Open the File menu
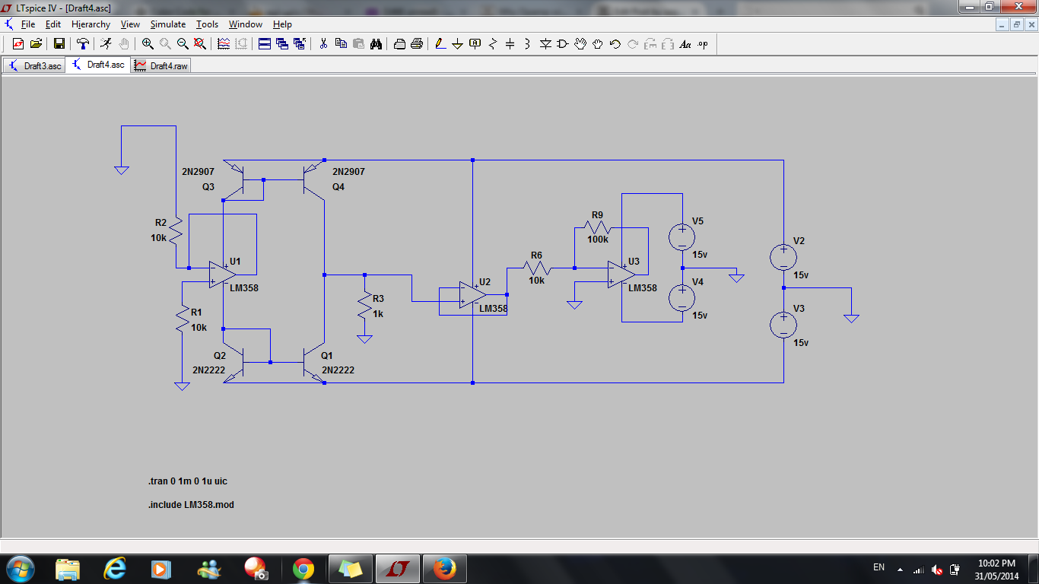Viewport: 1039px width, 584px height. pyautogui.click(x=28, y=24)
